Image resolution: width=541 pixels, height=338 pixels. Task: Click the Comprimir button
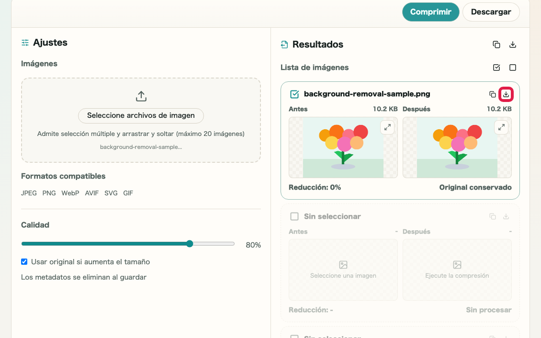430,12
